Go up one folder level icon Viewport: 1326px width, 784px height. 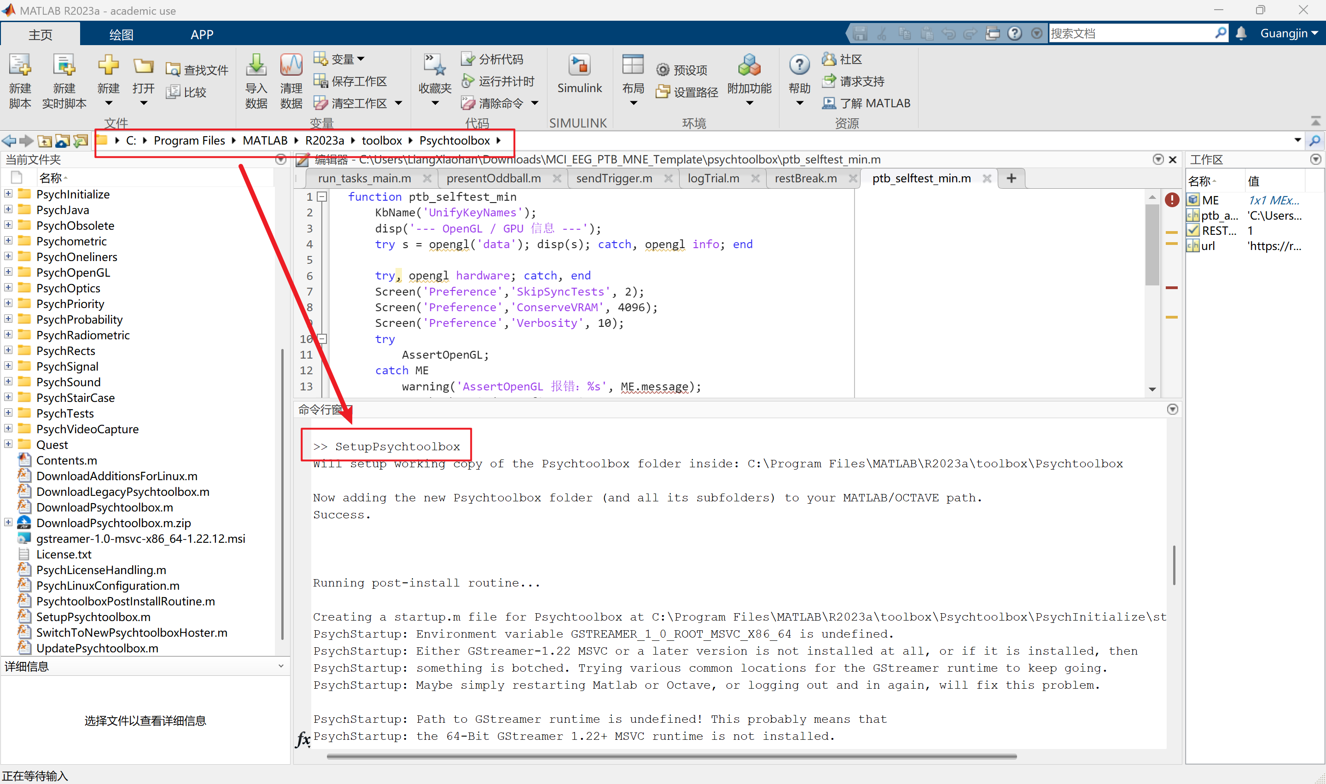45,140
